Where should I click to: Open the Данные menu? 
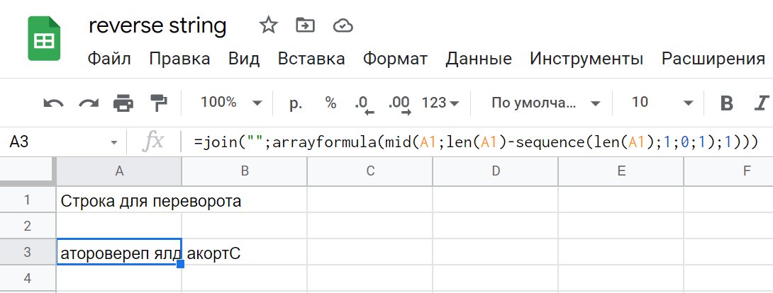click(479, 59)
